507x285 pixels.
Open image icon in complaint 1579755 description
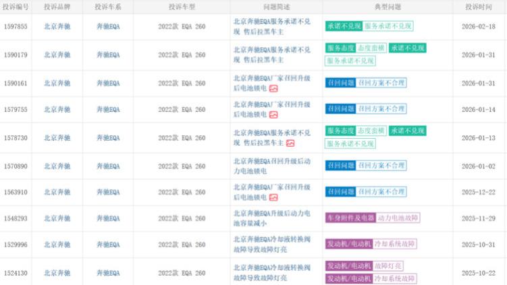click(x=273, y=115)
